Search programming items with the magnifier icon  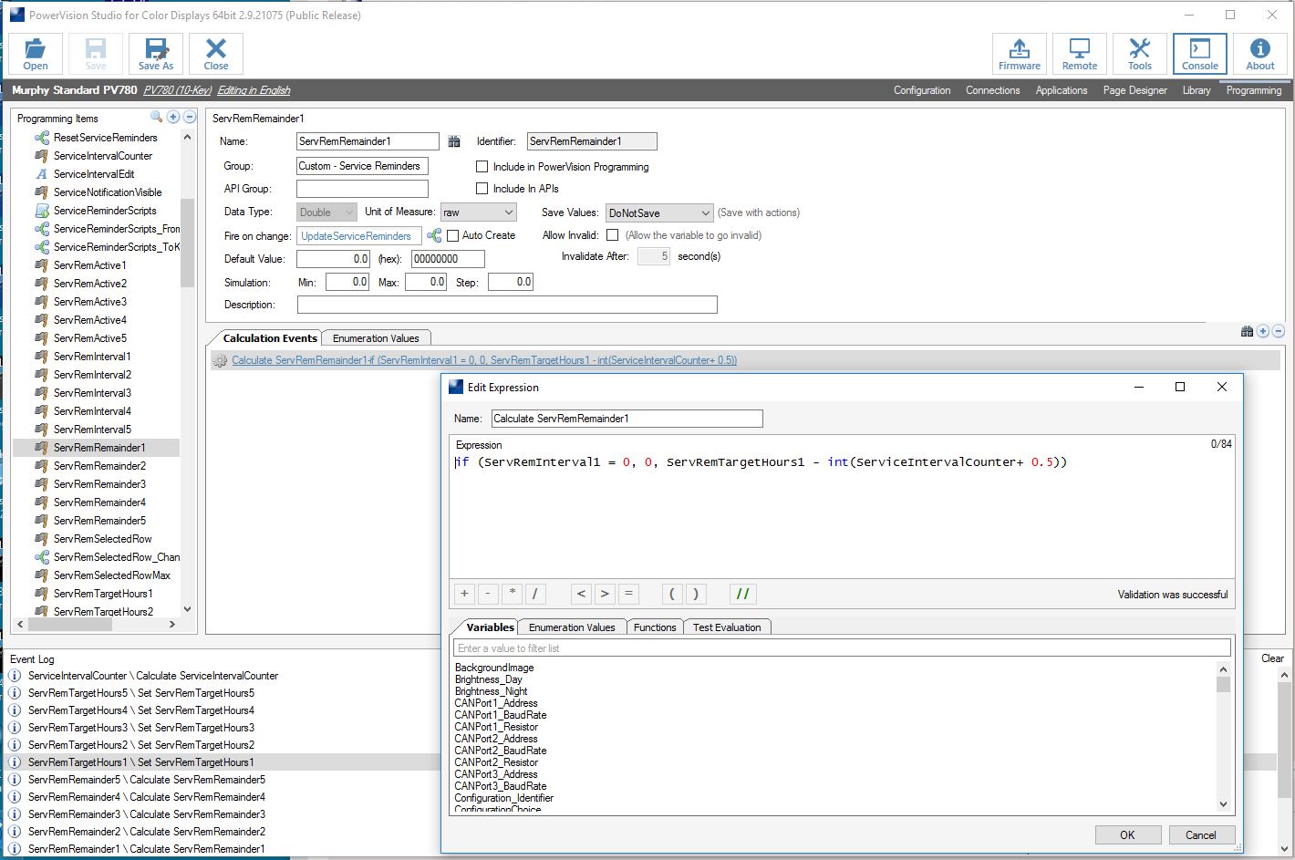coord(156,117)
